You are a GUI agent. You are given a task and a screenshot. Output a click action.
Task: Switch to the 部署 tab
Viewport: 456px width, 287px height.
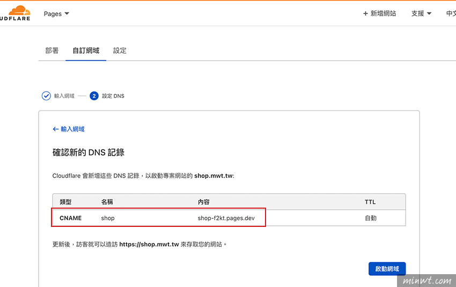pos(52,50)
